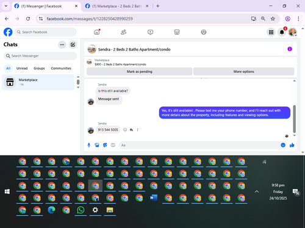Open WhatsApp from taskbar
305x228 pixels.
coord(81,210)
